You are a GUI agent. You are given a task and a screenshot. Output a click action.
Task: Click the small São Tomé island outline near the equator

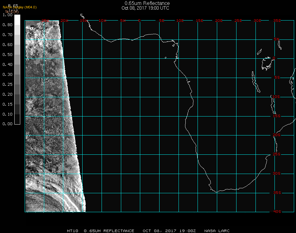coord(165,57)
